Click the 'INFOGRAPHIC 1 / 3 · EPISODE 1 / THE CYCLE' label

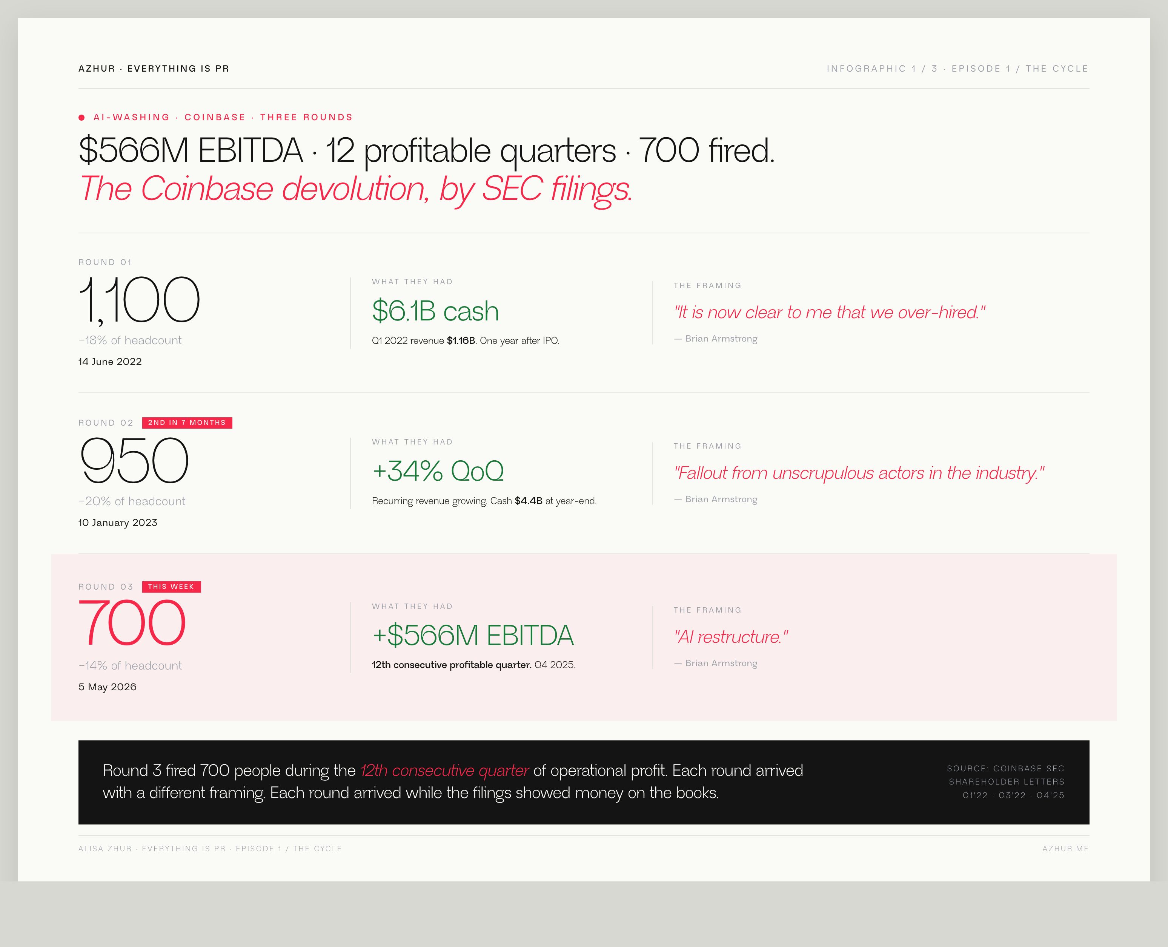957,69
